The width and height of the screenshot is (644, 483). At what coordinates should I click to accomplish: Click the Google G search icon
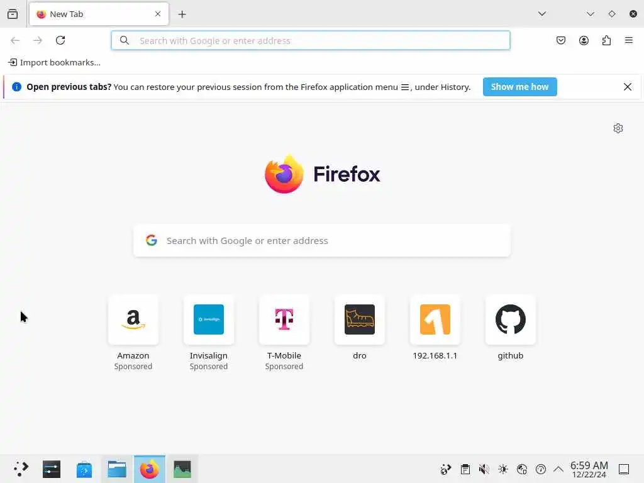[152, 240]
